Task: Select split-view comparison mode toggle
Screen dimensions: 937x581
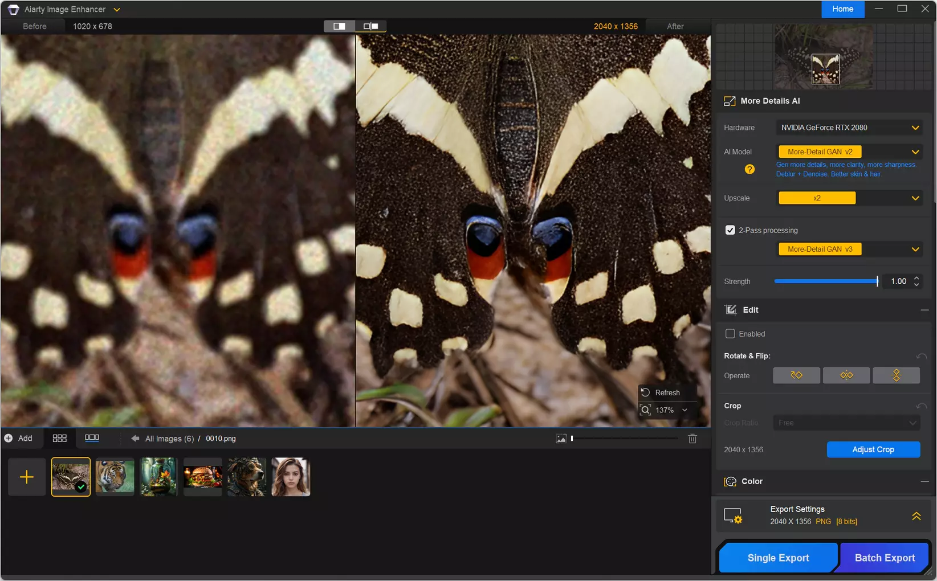Action: tap(339, 26)
